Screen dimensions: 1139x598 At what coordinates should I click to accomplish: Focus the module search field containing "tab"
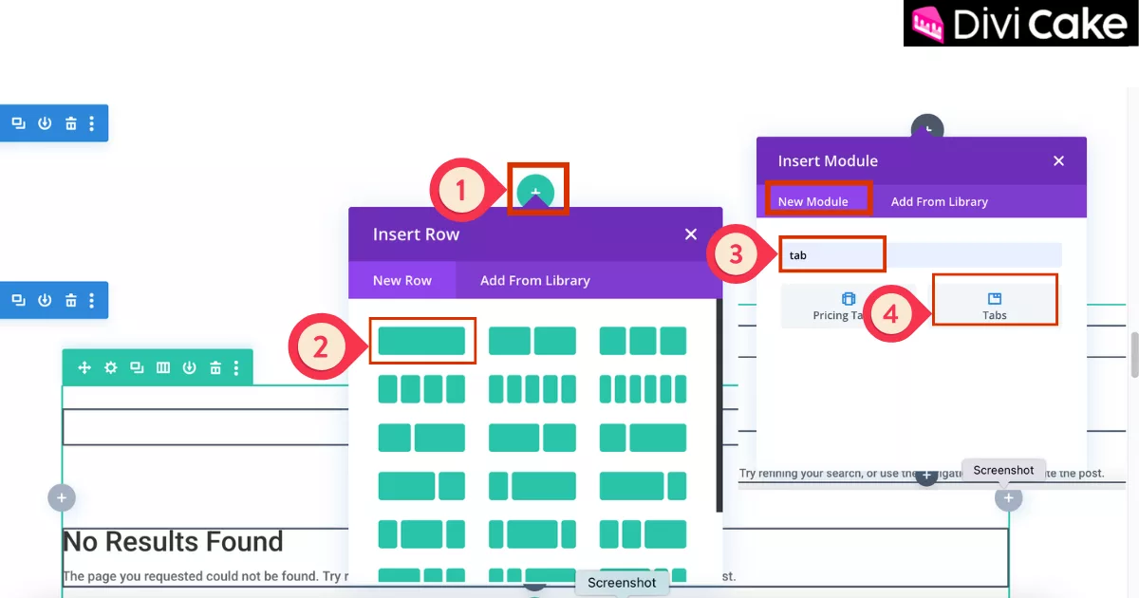click(x=921, y=254)
